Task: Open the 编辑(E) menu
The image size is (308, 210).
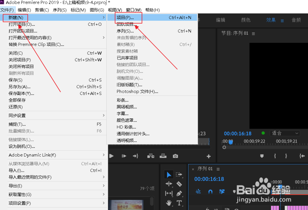Action: point(24,10)
